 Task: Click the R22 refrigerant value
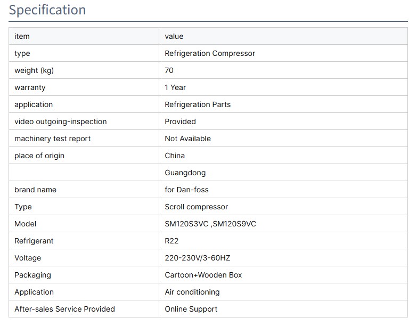171,241
